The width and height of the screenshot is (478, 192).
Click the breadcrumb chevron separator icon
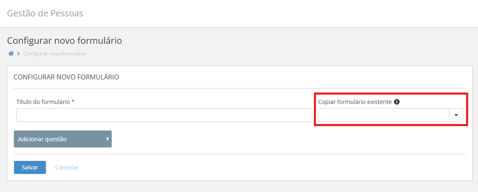tap(18, 54)
